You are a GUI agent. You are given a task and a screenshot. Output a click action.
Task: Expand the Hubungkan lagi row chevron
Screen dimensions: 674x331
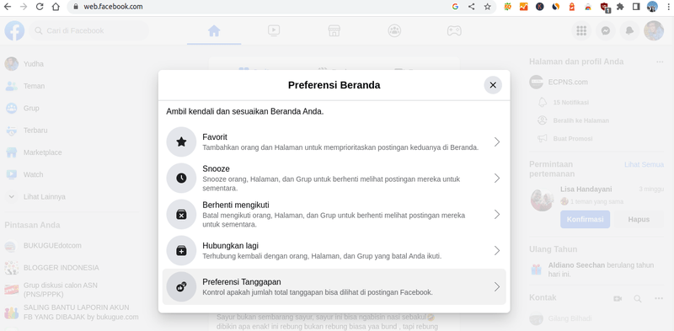497,250
